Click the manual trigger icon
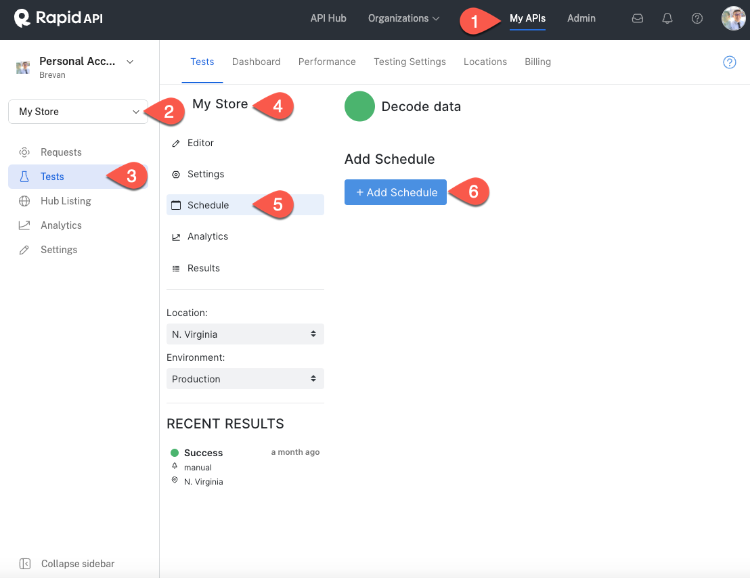Screen dimensions: 750x578 [x=175, y=466]
